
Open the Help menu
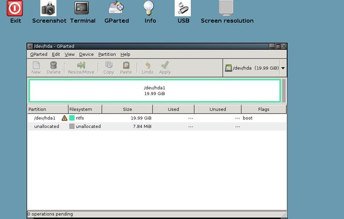125,54
